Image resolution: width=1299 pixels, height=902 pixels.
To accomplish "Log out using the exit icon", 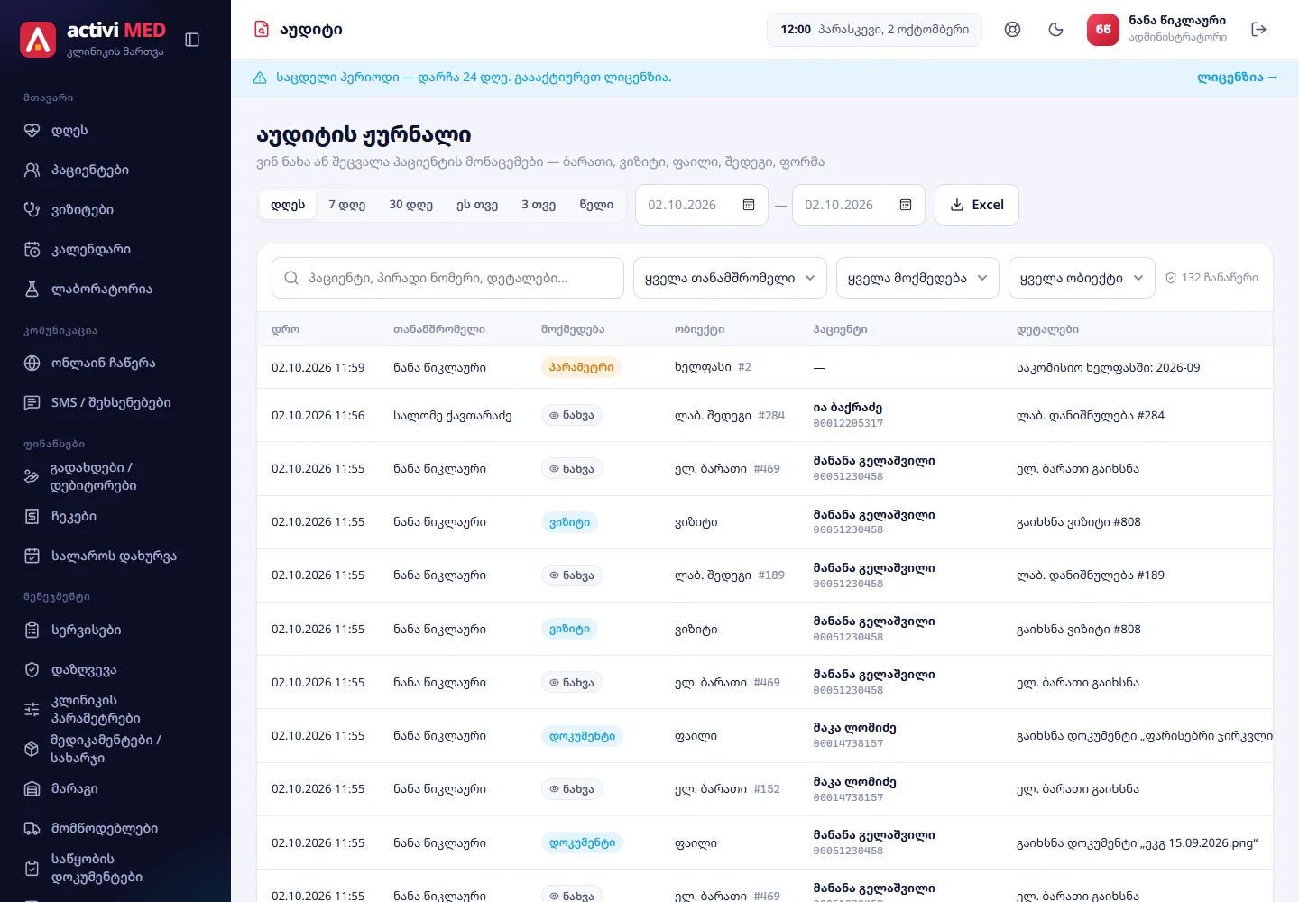I will pyautogui.click(x=1259, y=30).
